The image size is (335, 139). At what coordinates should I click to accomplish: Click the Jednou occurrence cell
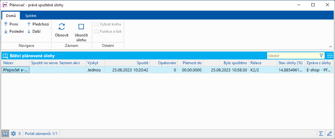coord(95,70)
